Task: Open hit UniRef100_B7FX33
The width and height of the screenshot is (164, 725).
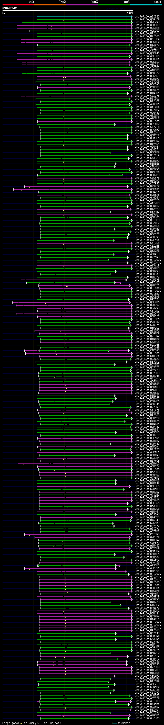Action: [147, 444]
